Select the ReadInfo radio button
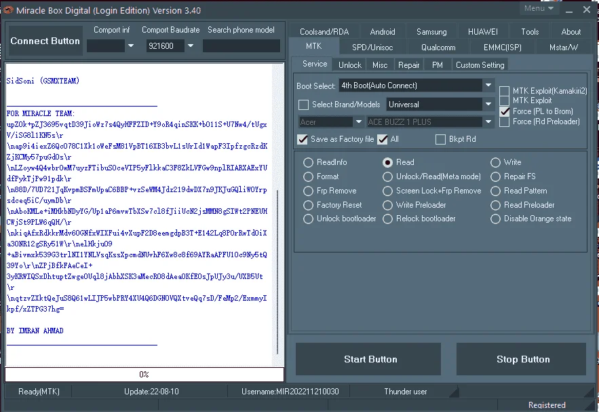Viewport: 599px width, 412px height. (x=308, y=162)
